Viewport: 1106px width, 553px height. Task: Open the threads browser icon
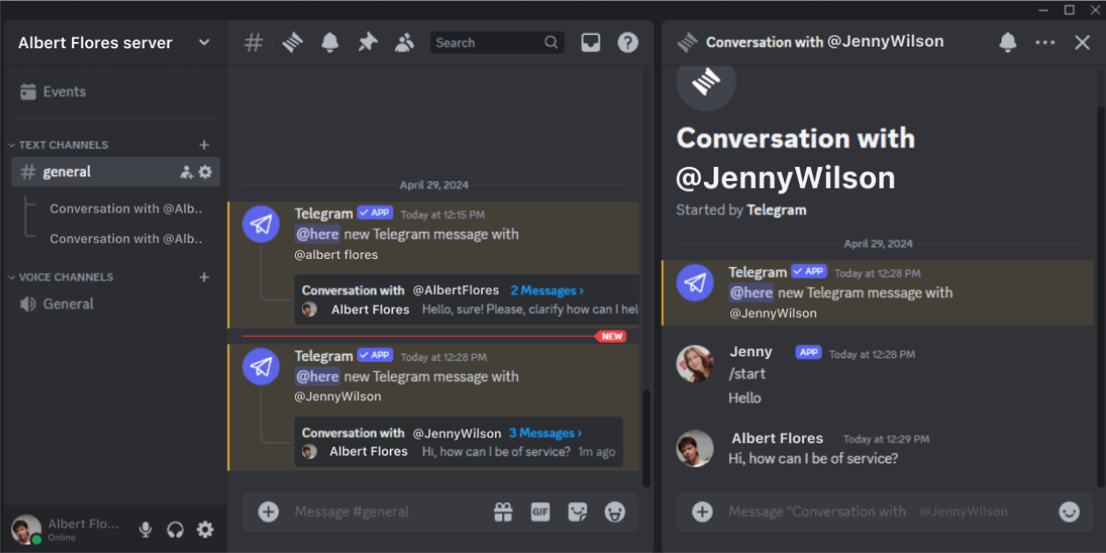291,41
